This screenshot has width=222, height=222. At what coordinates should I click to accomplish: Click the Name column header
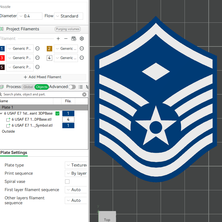coord(27,101)
